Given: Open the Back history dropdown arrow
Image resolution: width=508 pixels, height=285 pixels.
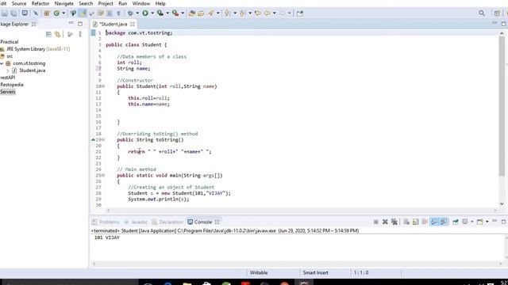Looking at the screenshot, I should (x=275, y=13).
